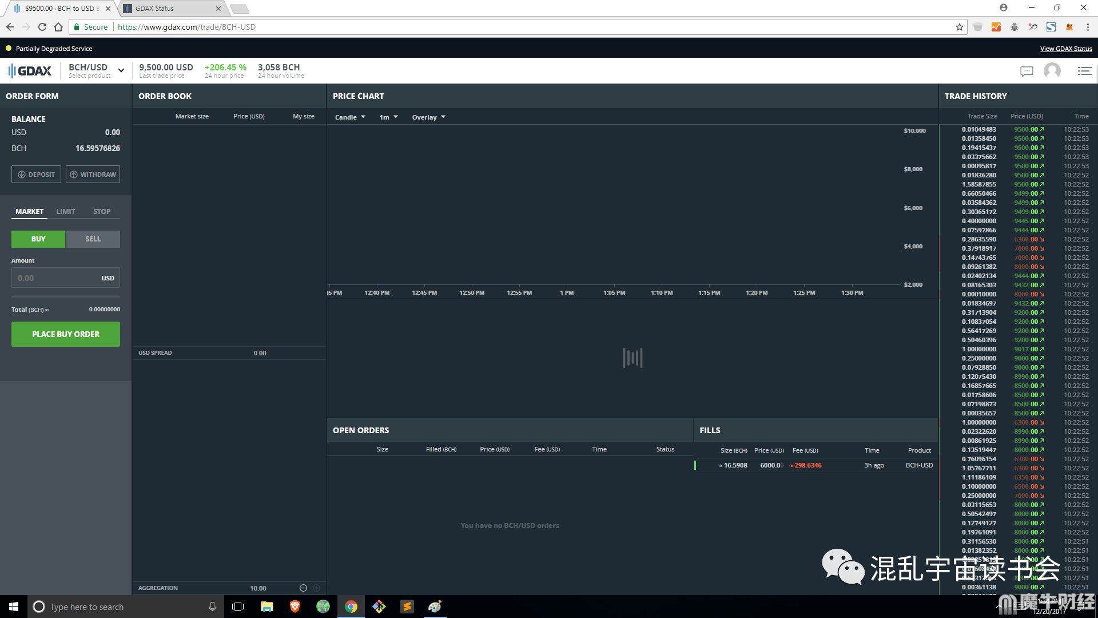1098x618 pixels.
Task: Open the View GDAX Status link
Action: (1066, 49)
